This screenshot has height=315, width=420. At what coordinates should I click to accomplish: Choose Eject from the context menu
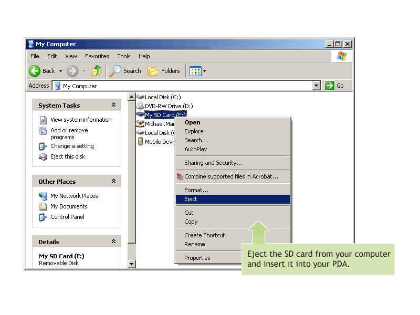coord(233,199)
